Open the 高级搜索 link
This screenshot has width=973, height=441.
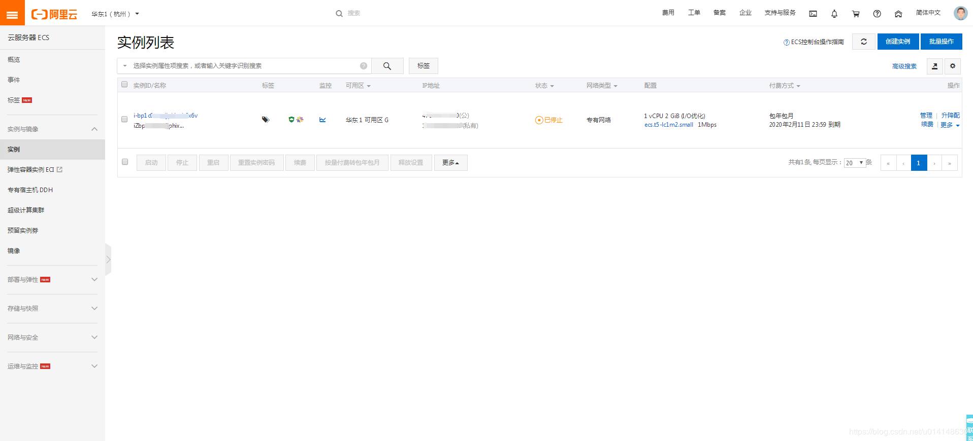[904, 66]
